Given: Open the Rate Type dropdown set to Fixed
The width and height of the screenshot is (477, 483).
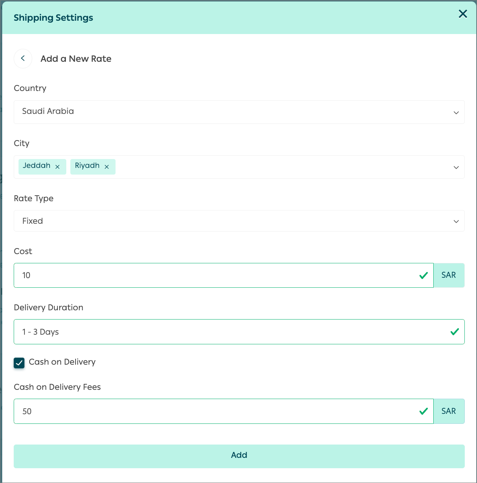Looking at the screenshot, I should pos(239,221).
